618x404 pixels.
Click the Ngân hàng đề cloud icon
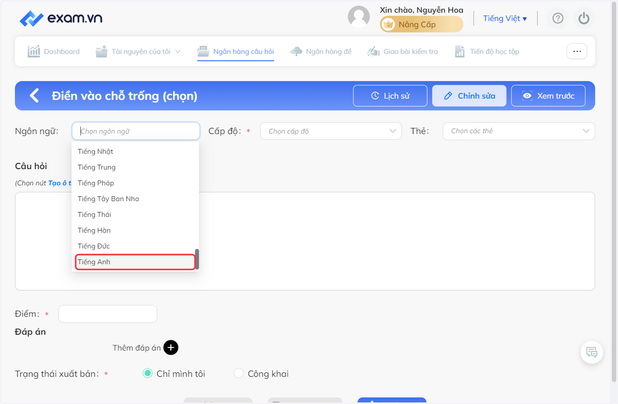296,51
